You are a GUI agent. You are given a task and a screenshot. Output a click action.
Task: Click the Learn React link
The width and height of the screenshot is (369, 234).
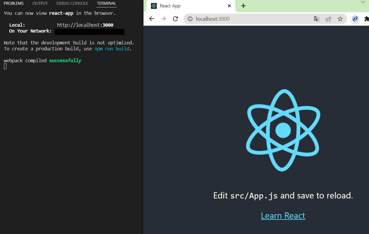[x=283, y=216]
